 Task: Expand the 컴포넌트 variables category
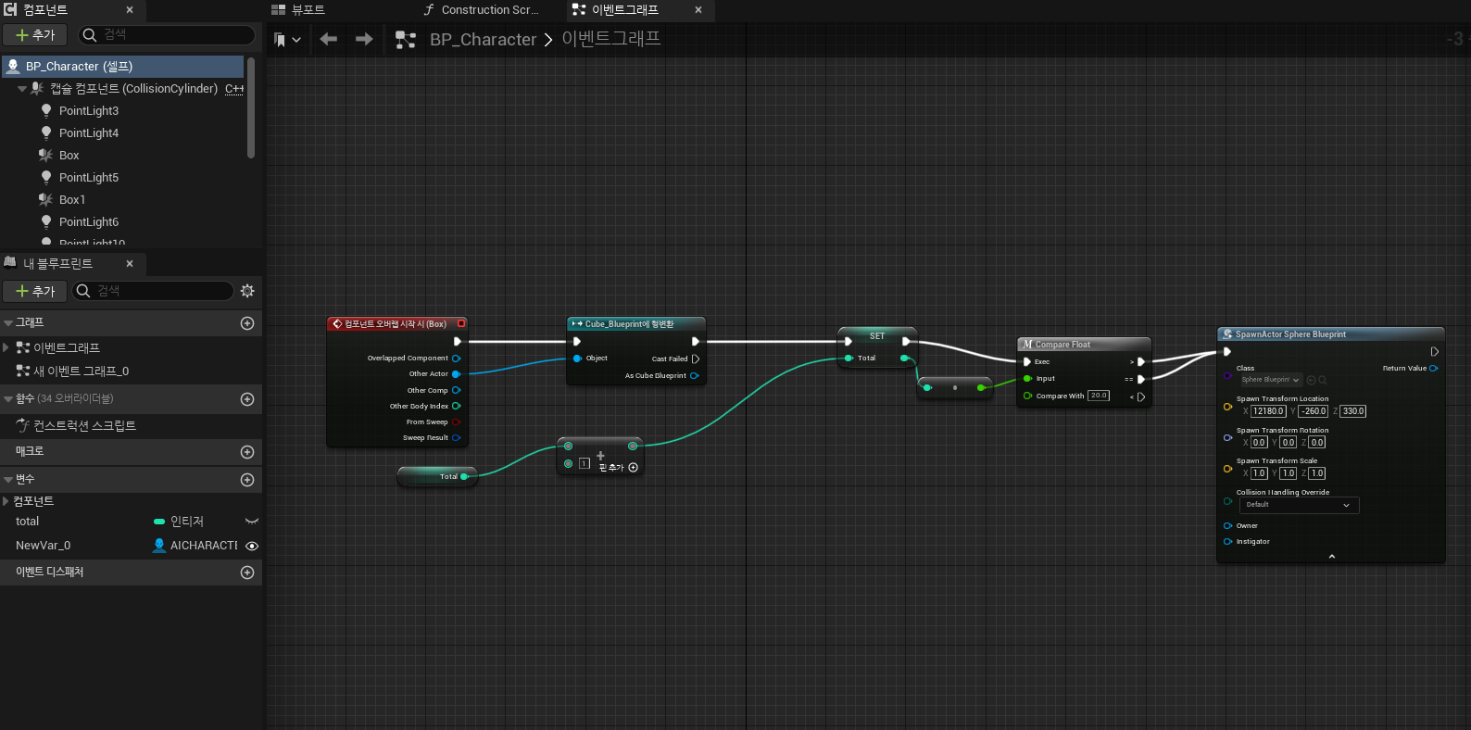[6, 501]
